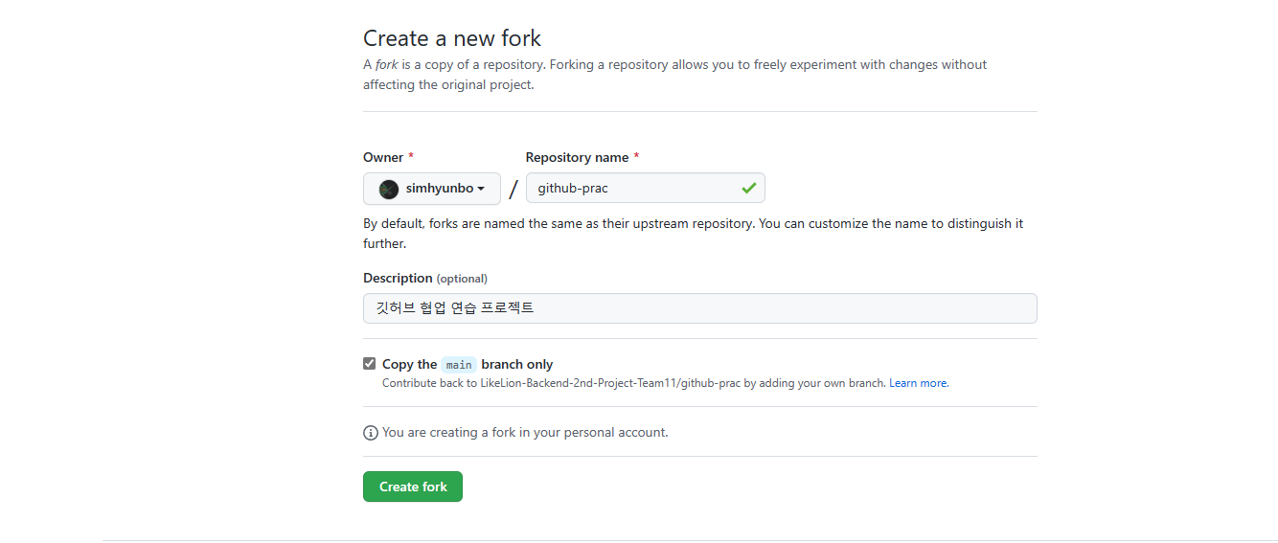Viewport: 1278px width, 543px height.
Task: Click the info icon beside personal account notice
Action: coord(371,433)
